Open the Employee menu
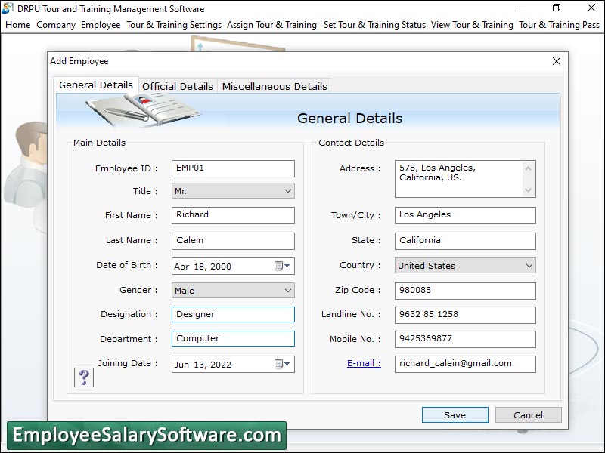Viewport: 605px width, 453px height. 101,25
